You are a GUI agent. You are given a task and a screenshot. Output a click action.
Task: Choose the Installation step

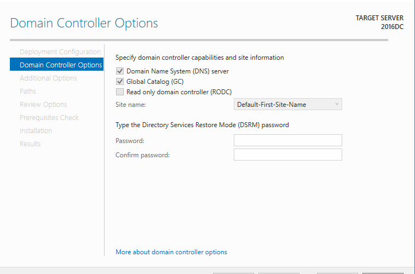point(36,130)
